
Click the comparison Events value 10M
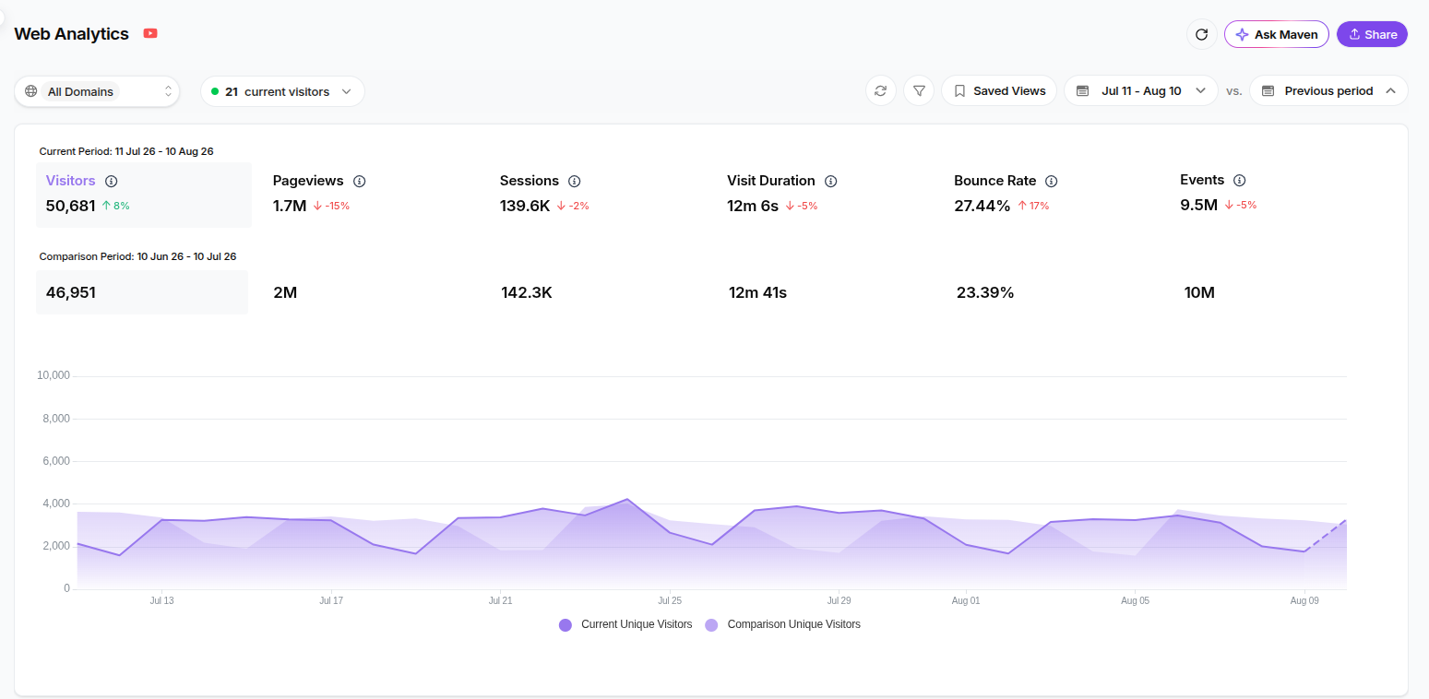click(1199, 292)
